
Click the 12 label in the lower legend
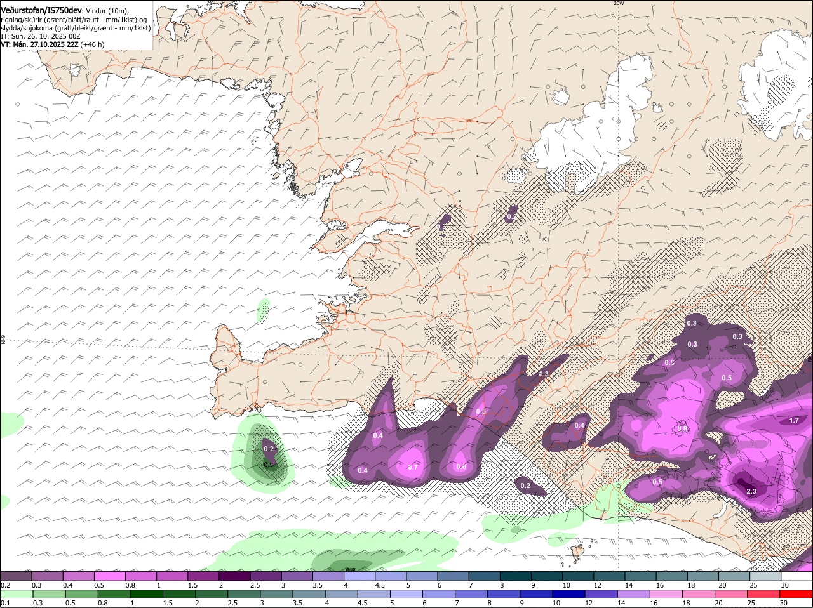[589, 603]
